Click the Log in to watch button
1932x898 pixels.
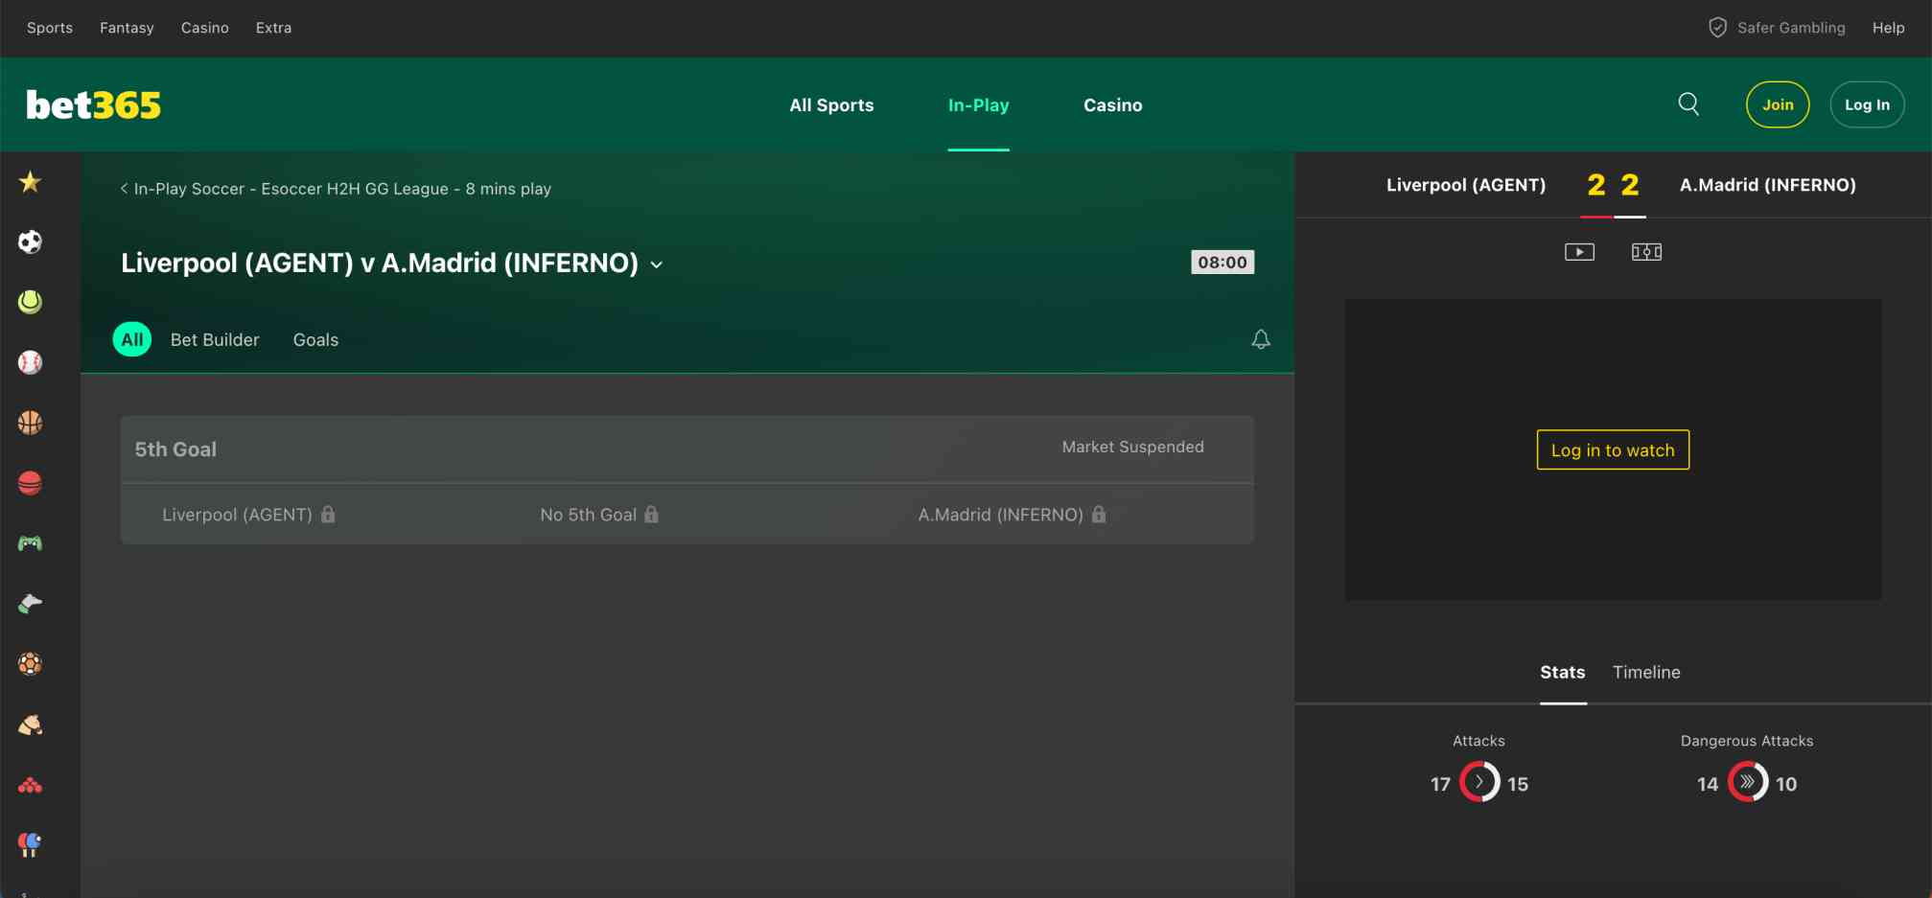[1612, 449]
